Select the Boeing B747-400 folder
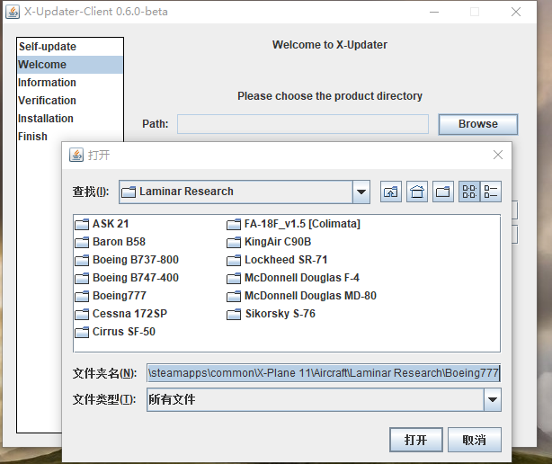 [x=127, y=278]
